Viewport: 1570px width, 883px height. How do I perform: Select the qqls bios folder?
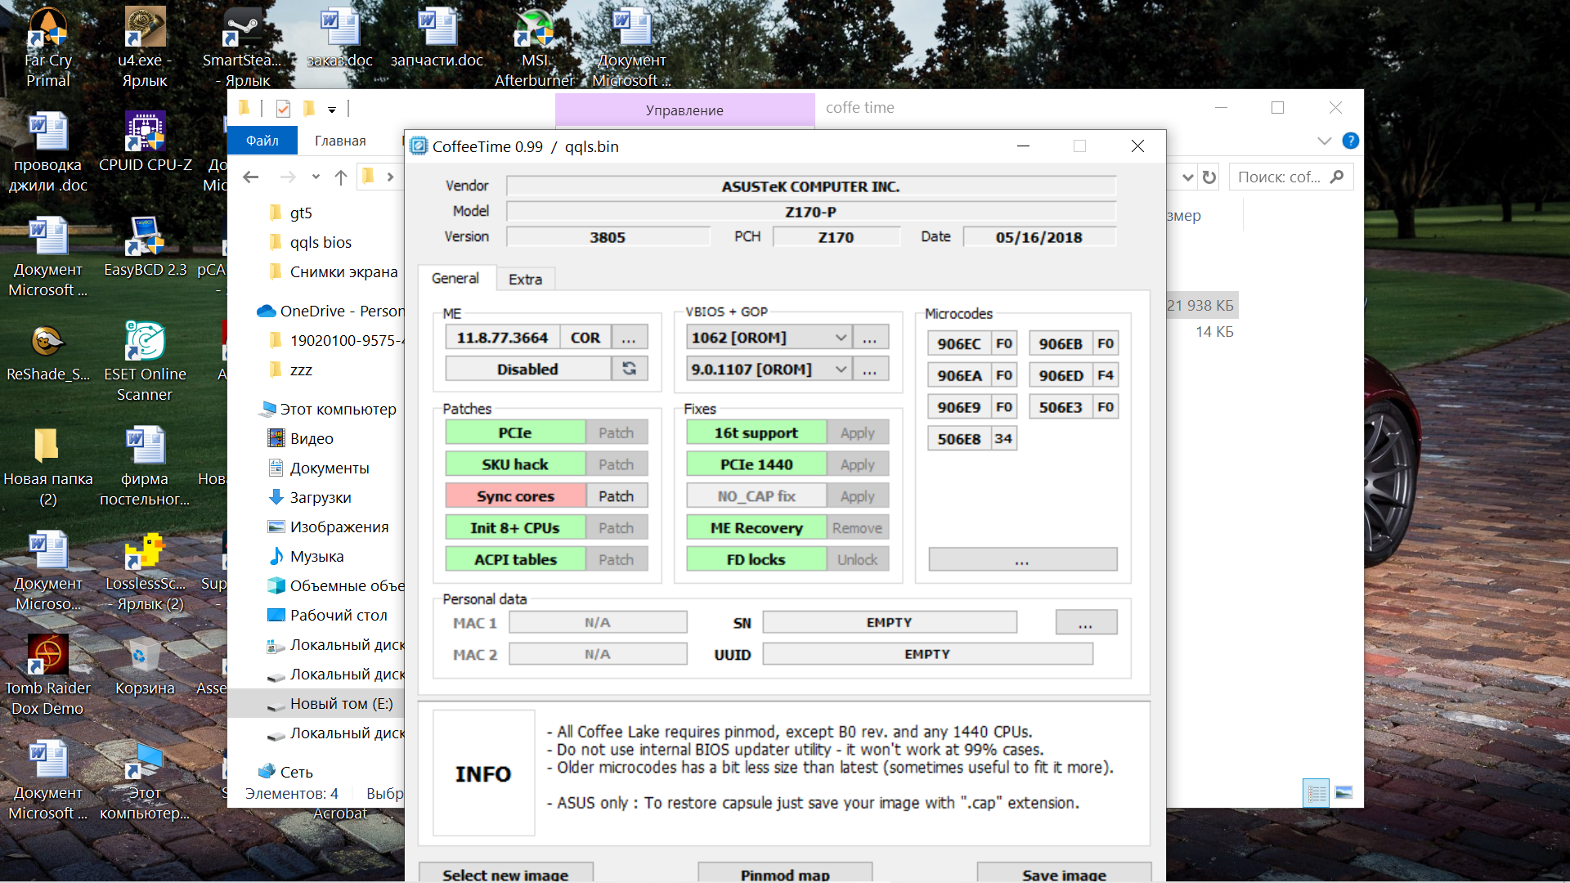(320, 242)
